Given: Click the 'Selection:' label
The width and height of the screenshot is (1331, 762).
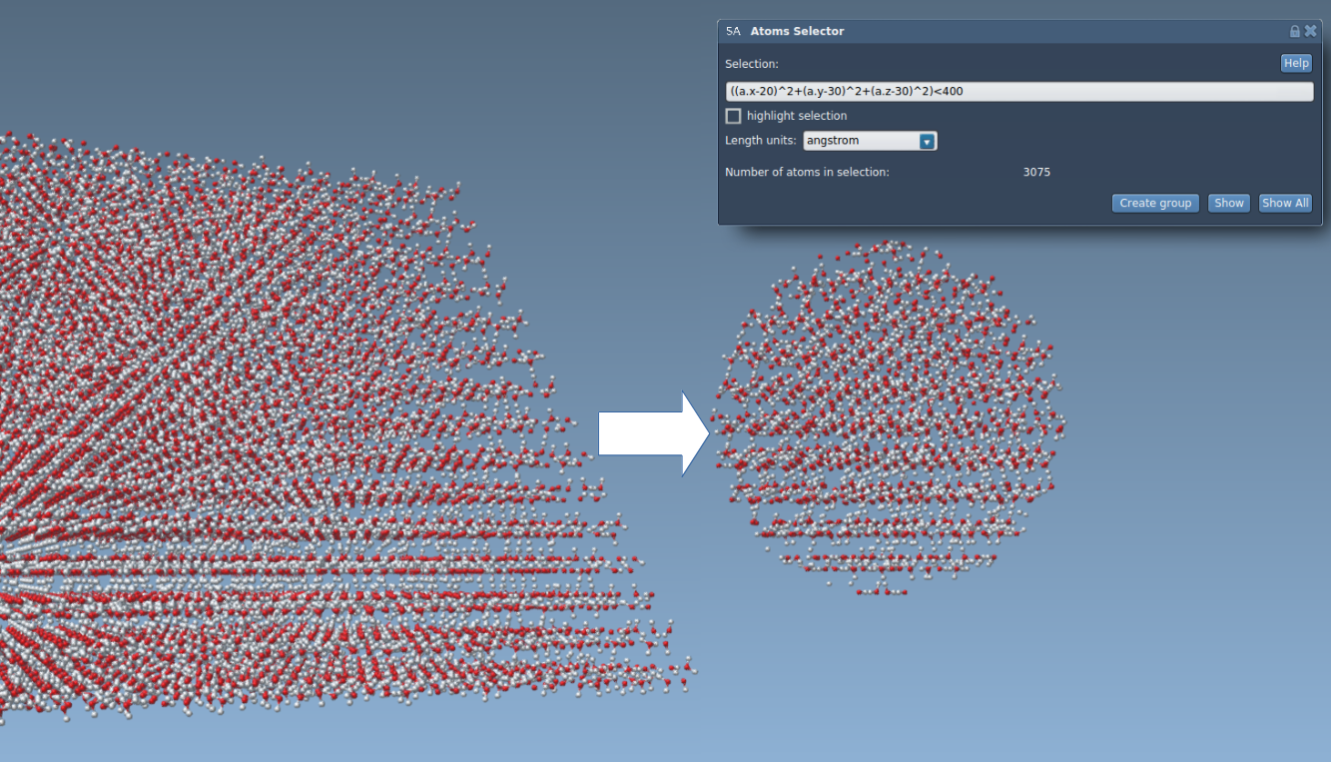Looking at the screenshot, I should tap(751, 64).
